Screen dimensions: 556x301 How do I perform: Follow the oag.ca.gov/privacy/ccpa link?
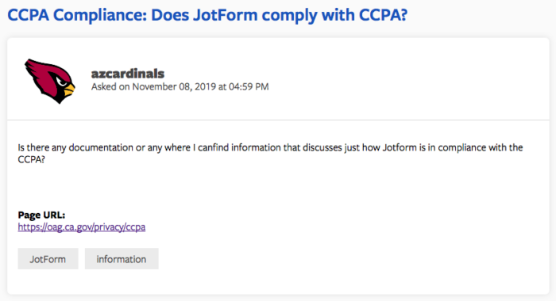tap(82, 227)
